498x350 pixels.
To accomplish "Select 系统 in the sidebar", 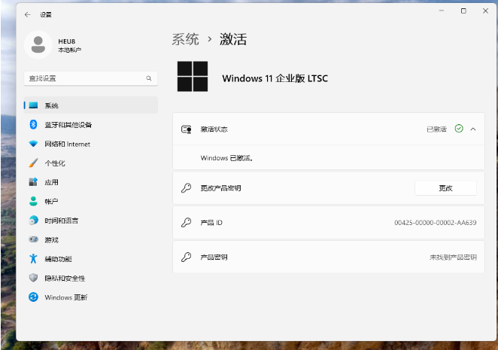I will 51,105.
